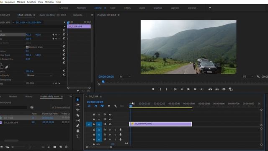The width and height of the screenshot is (268, 151).
Task: Click the Lift button
Action: point(210,89)
